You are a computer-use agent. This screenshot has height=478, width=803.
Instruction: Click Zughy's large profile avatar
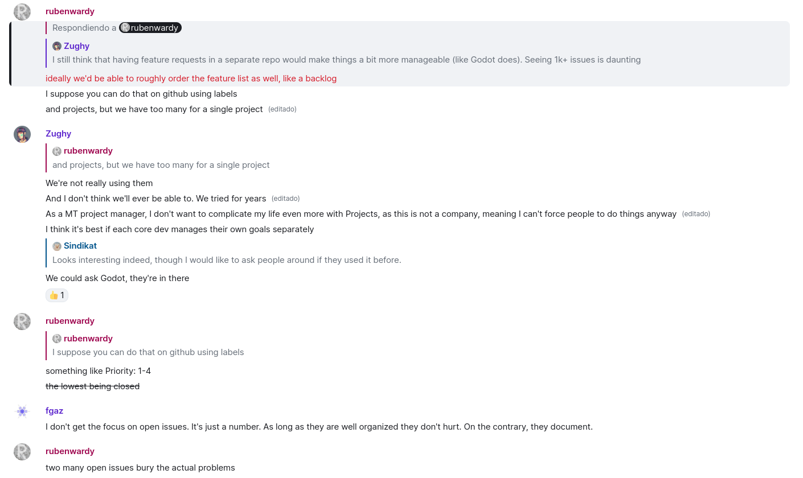pos(22,134)
